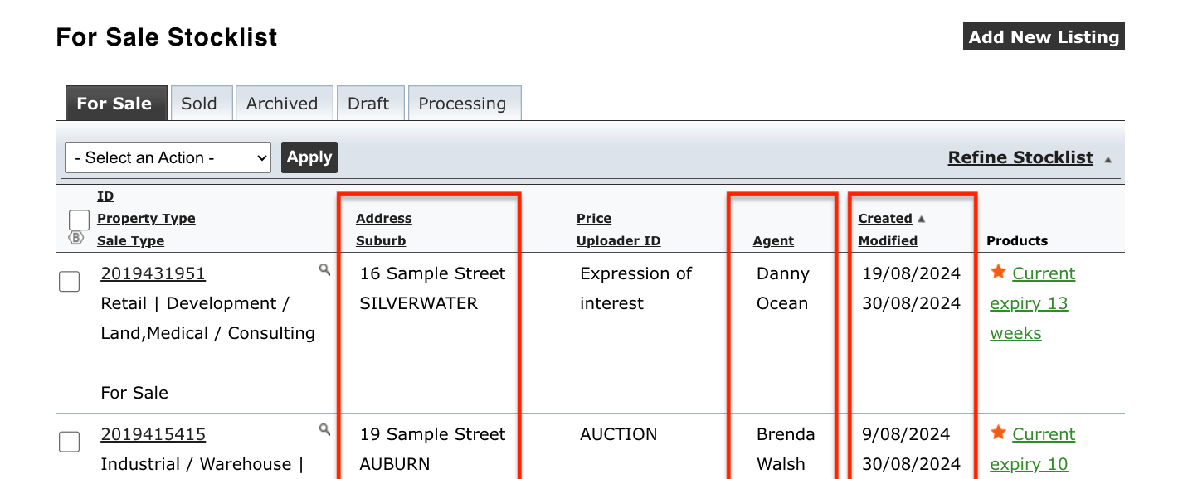1183x479 pixels.
Task: Open the Archived tab
Action: [x=282, y=104]
